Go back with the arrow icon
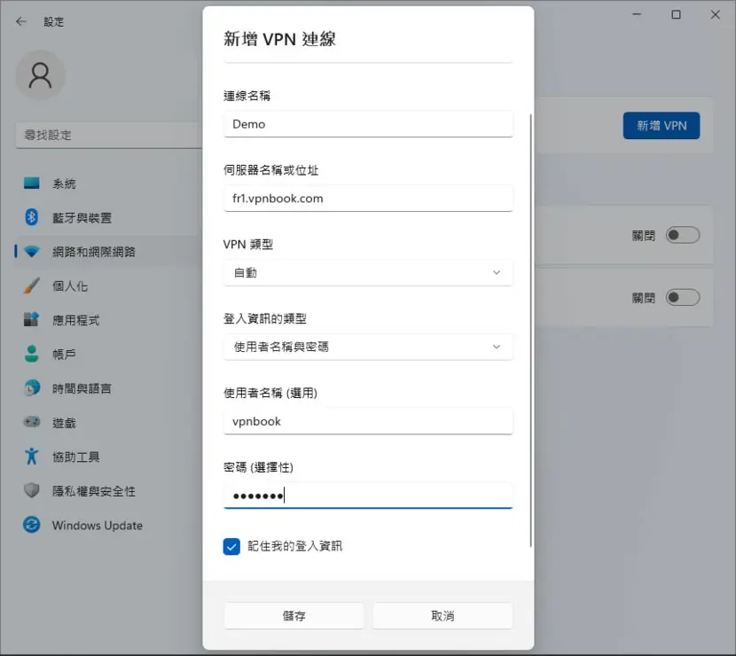Viewport: 736px width, 656px height. 21,21
